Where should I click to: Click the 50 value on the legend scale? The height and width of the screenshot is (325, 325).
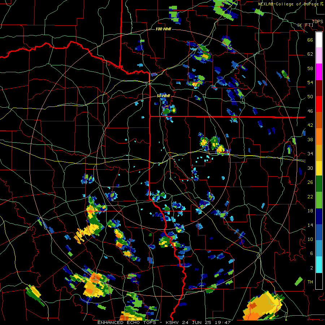tap(310, 97)
